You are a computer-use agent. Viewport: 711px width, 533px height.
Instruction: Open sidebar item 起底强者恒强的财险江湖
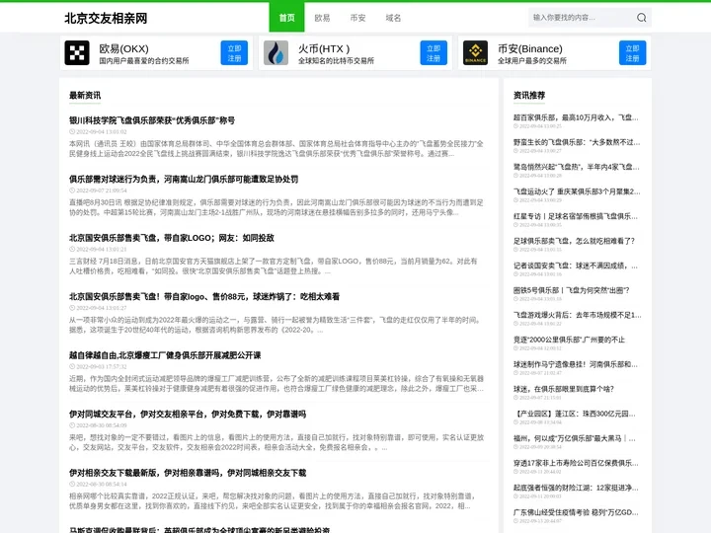(576, 488)
